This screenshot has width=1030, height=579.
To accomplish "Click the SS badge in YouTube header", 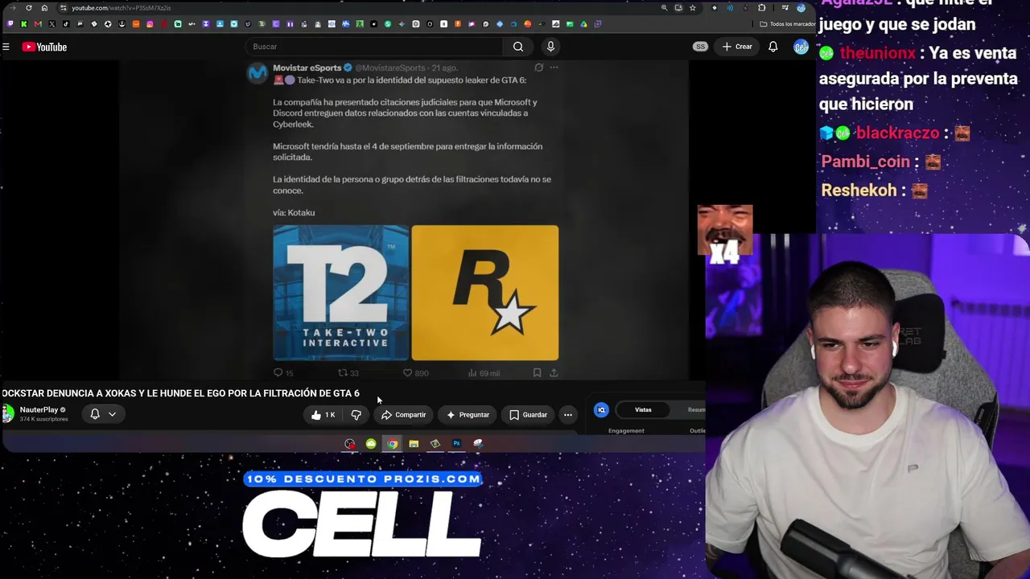I will (x=700, y=47).
